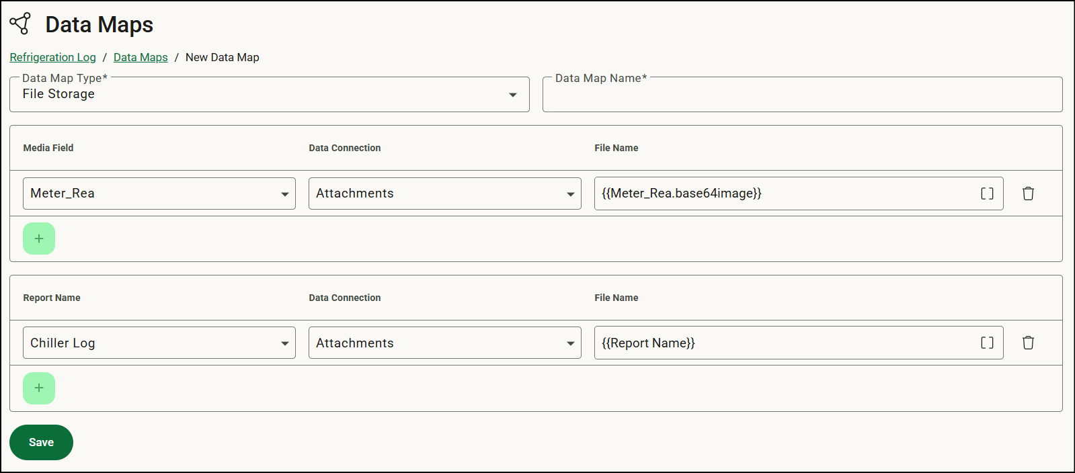Go to Refrigeration Log breadcrumb
This screenshot has height=473, width=1075.
point(52,57)
